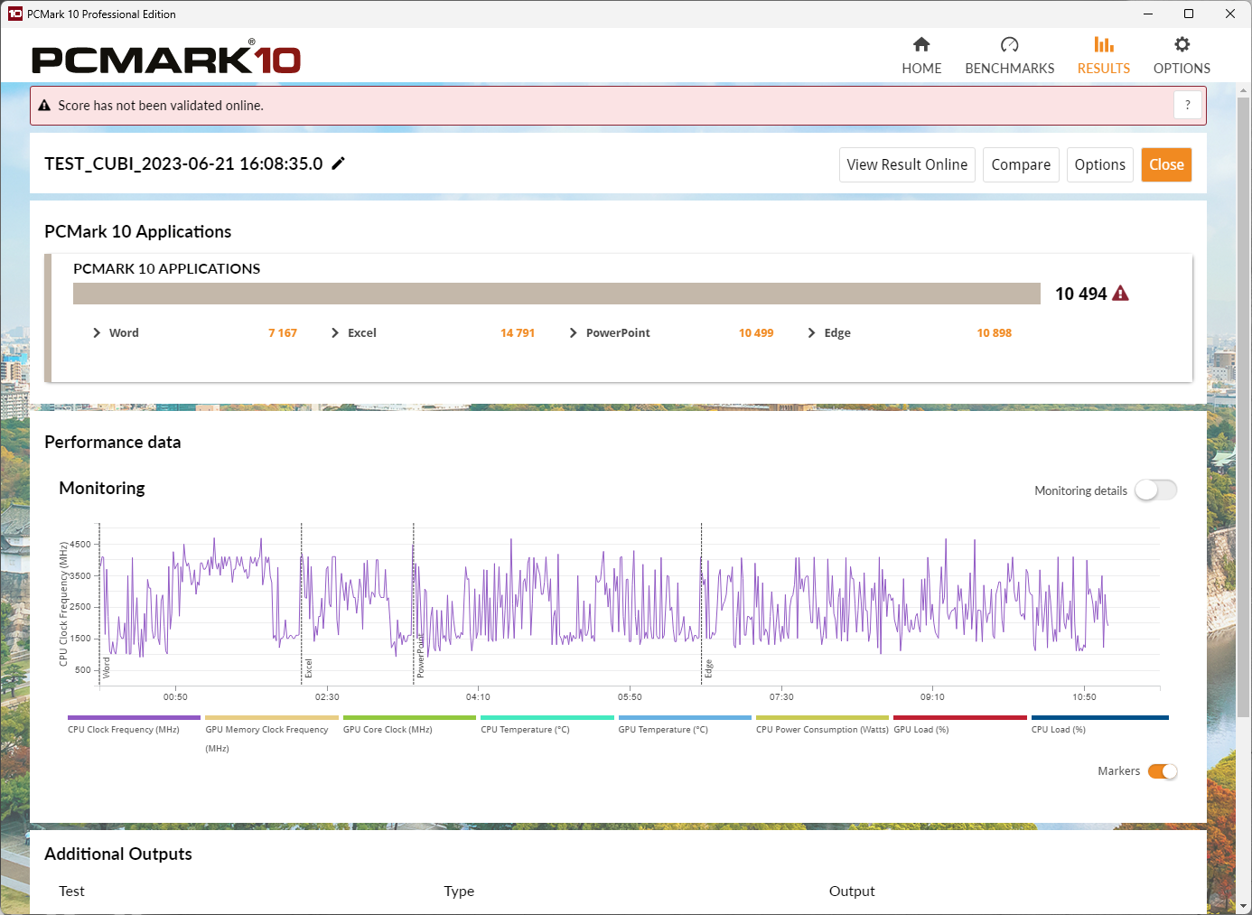Click the Edge score 10 898
This screenshot has height=915, width=1252.
click(995, 332)
